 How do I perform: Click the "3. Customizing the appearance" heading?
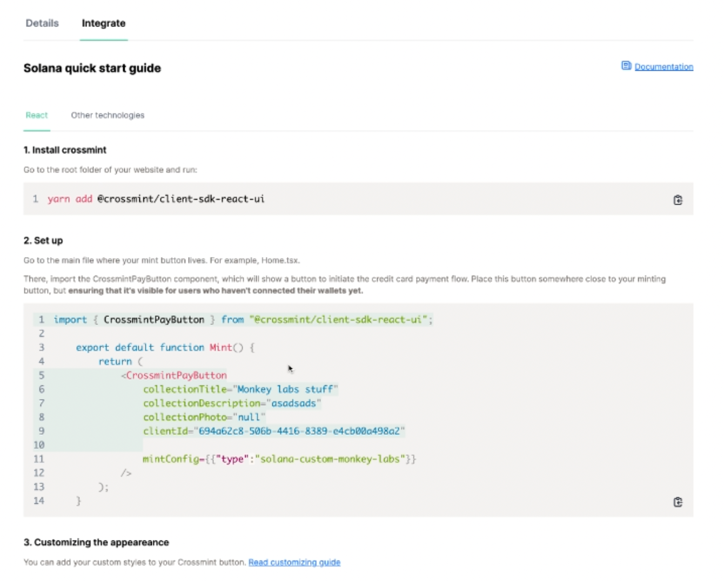coord(96,542)
